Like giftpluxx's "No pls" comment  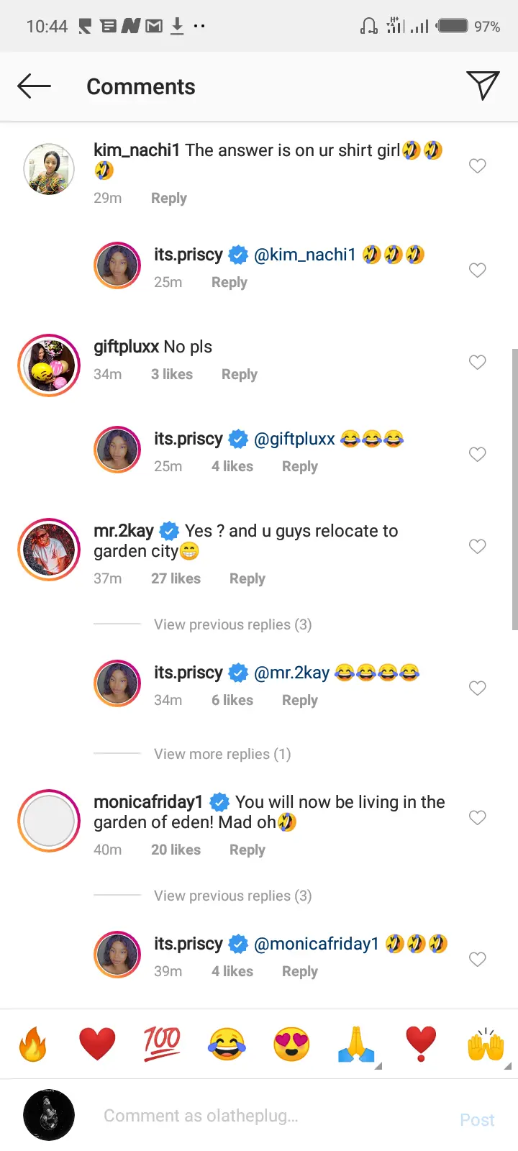477,363
